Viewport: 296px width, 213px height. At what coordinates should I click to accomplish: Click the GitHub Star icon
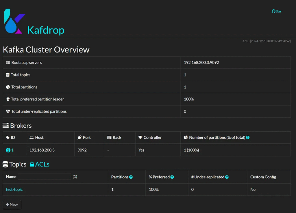(x=273, y=11)
